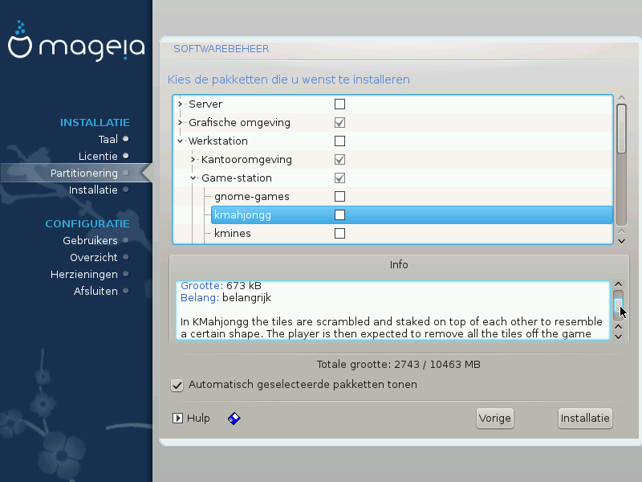Click package list scroll-up arrow
642x482 pixels.
[x=620, y=99]
